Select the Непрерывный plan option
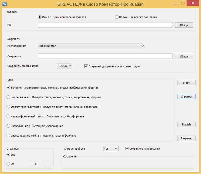201x174 pixels. tap(9, 97)
